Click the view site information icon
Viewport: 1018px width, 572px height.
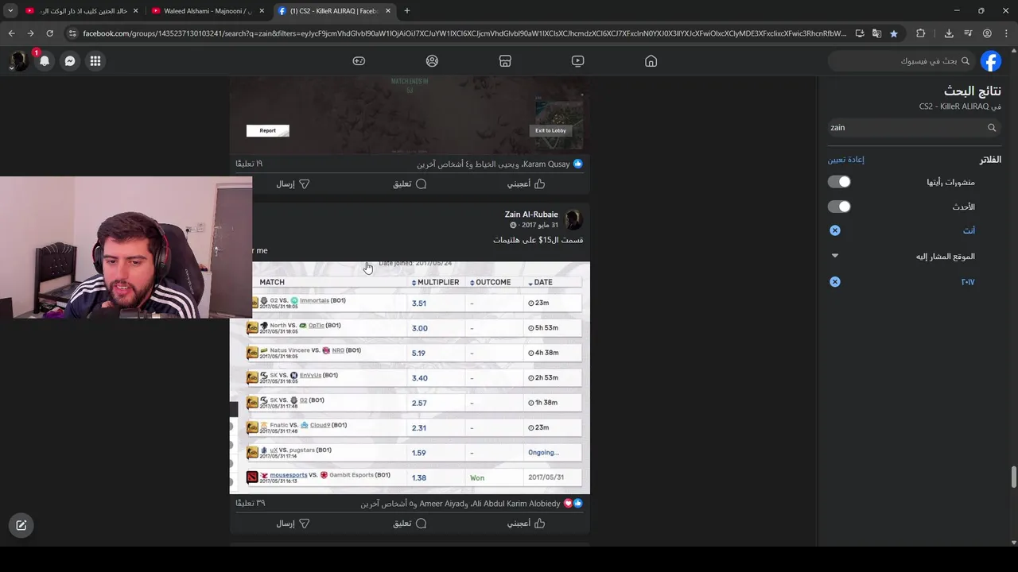[72, 33]
